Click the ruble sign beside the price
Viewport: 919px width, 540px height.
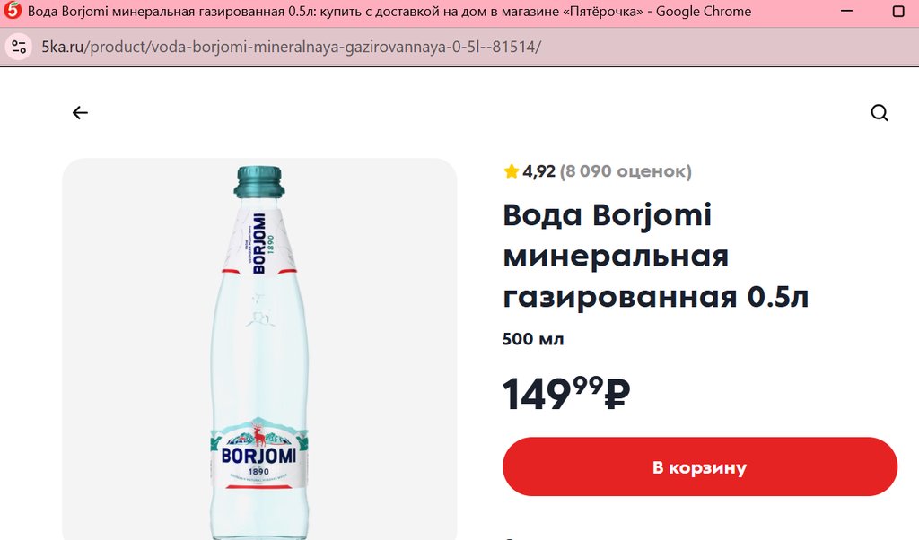coord(617,394)
